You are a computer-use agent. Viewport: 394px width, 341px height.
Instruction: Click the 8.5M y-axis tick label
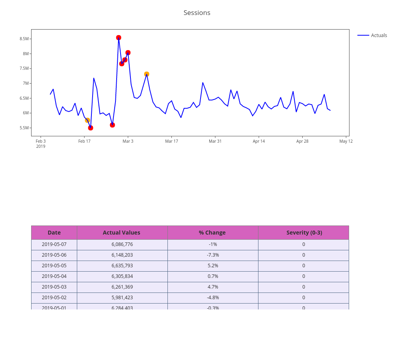pos(24,39)
